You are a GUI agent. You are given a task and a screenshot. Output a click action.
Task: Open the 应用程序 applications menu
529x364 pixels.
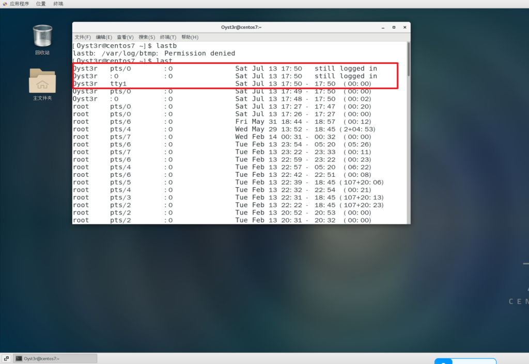click(20, 4)
